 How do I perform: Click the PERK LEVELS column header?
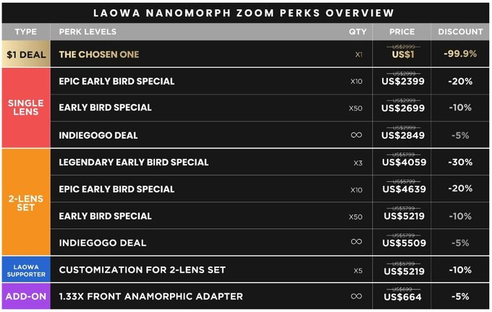tap(88, 32)
